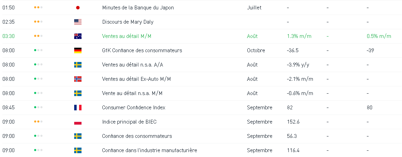
Task: Open GfK Confiance des consommateurs event
Action: click(x=142, y=50)
